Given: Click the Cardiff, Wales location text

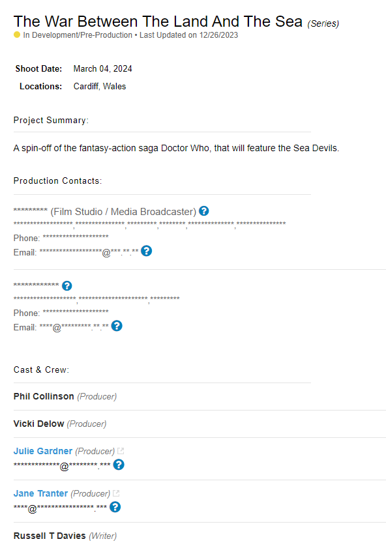Looking at the screenshot, I should [x=100, y=86].
